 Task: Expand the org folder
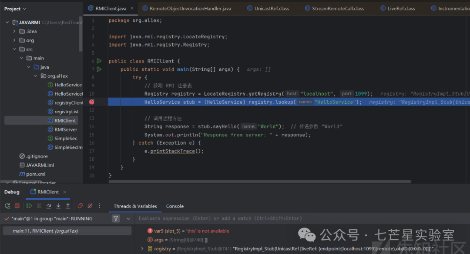tap(14, 40)
